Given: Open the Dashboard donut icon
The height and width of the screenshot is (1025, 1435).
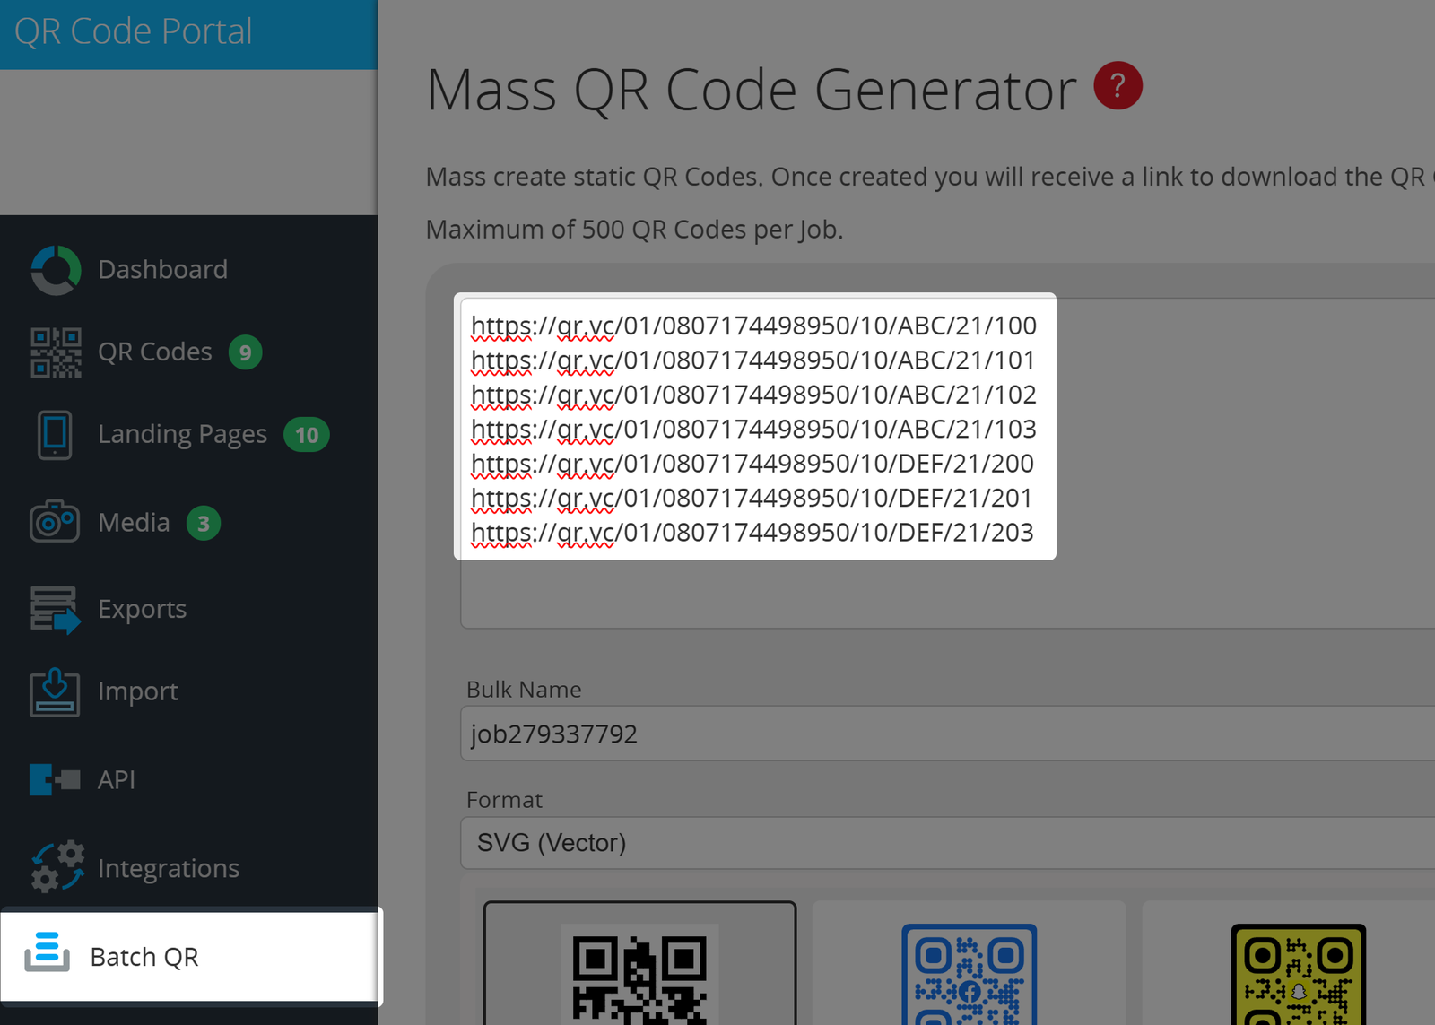Looking at the screenshot, I should [x=55, y=268].
